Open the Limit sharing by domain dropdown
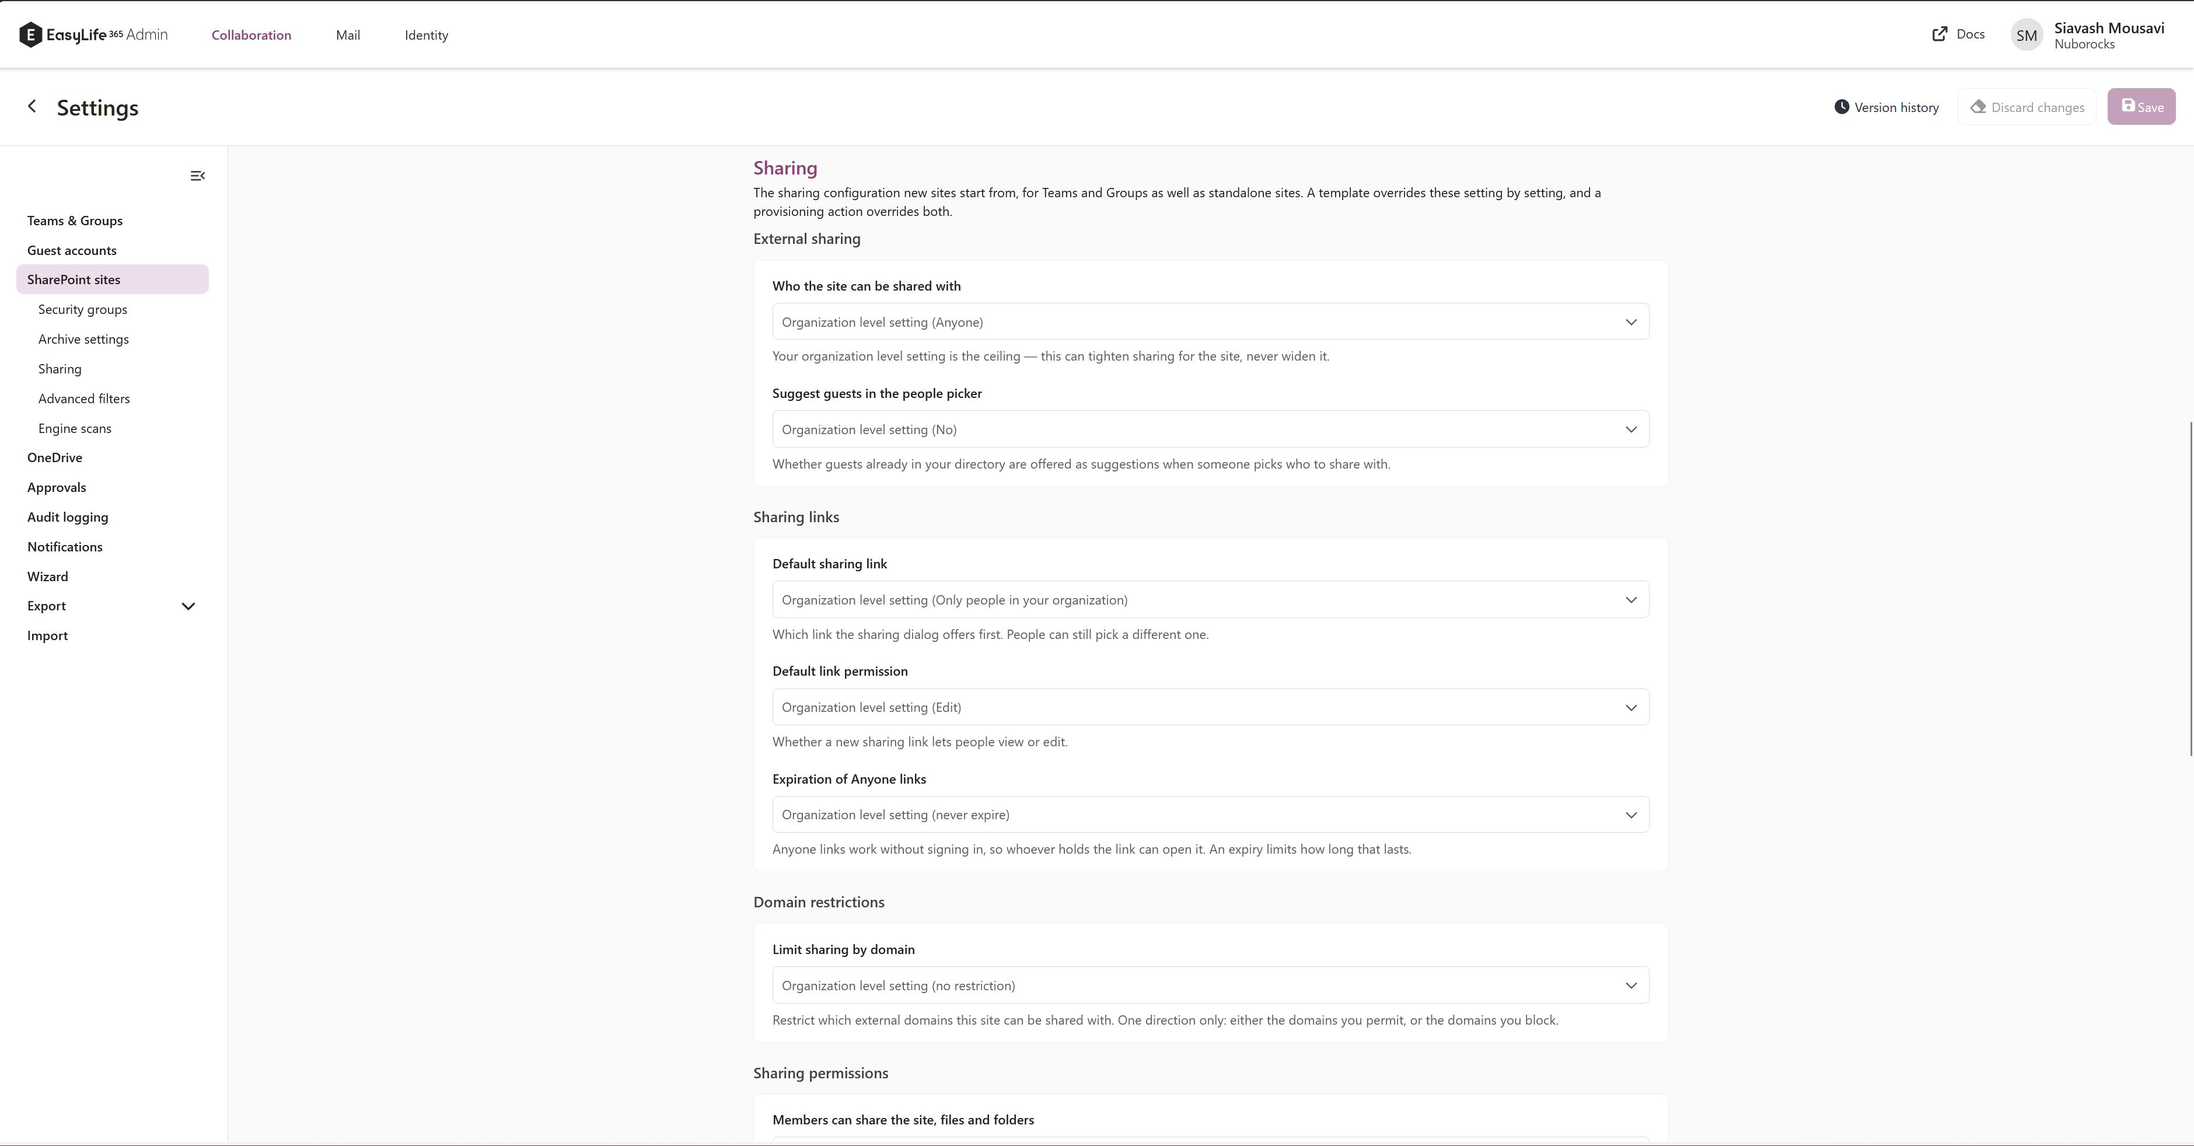The width and height of the screenshot is (2194, 1146). tap(1210, 985)
